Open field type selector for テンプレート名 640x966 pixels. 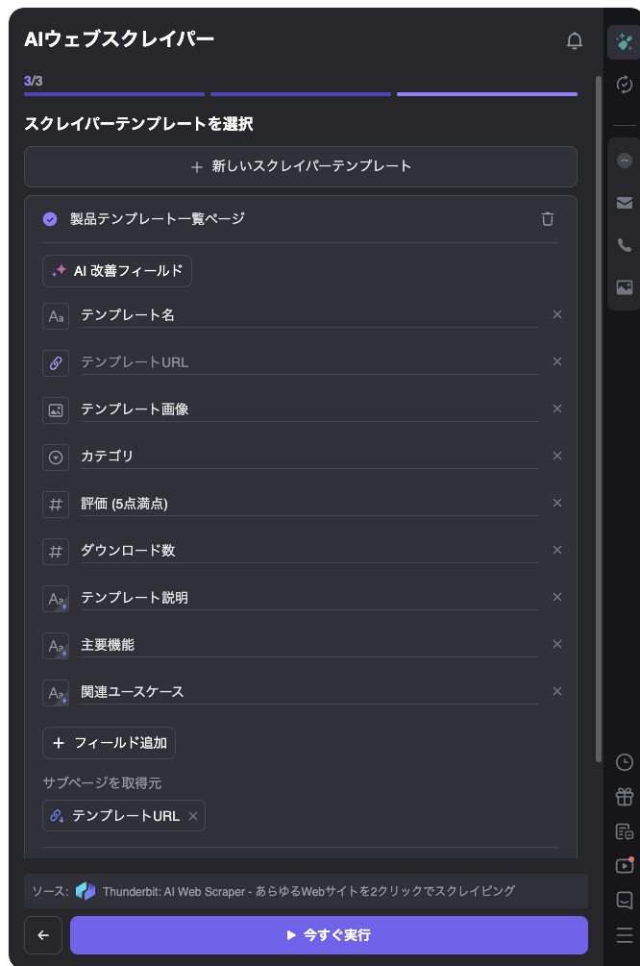click(x=56, y=315)
